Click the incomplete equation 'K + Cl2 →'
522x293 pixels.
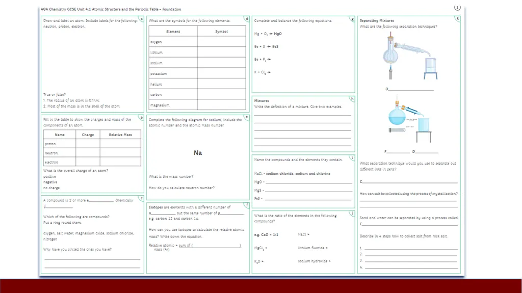tap(263, 72)
